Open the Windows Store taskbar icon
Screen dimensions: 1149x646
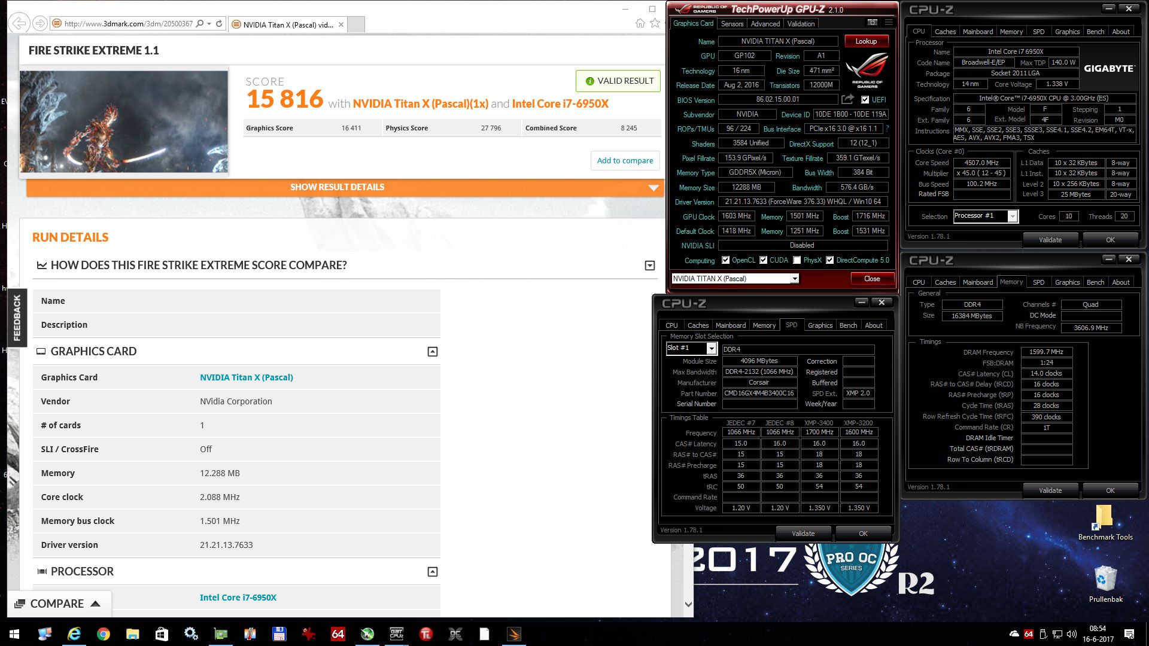[x=162, y=634]
